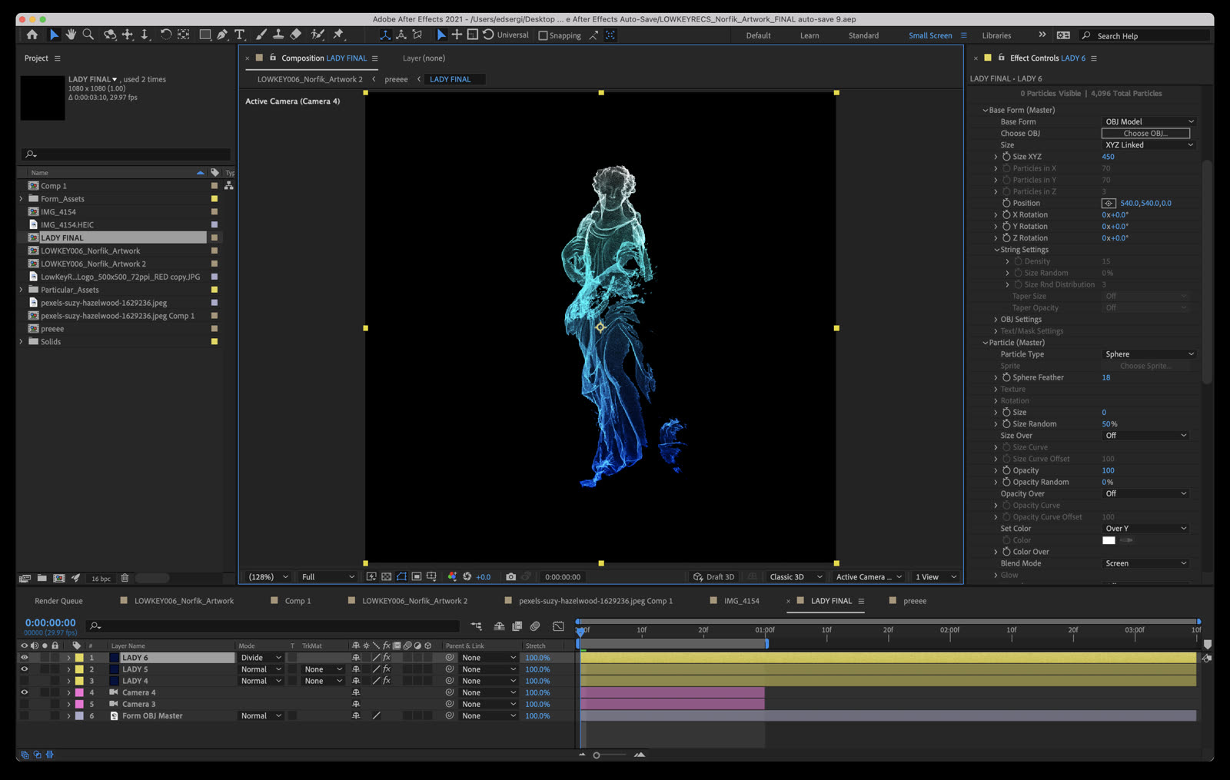Switch to the Learn workspace
This screenshot has width=1230, height=780.
coord(809,35)
